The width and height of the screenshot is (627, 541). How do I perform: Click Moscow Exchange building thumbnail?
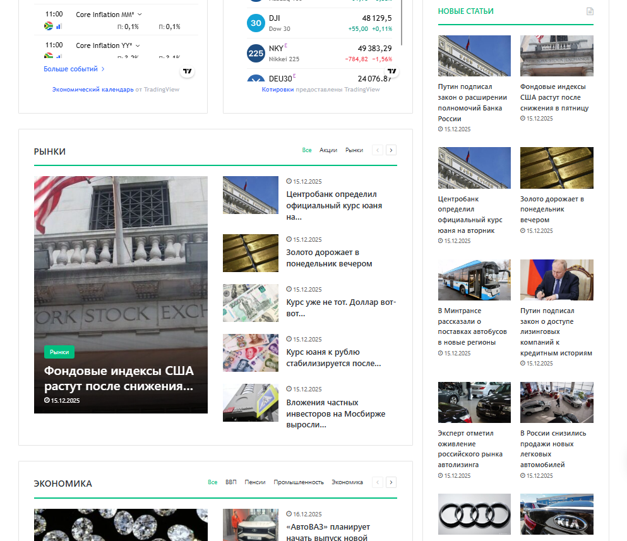250,403
